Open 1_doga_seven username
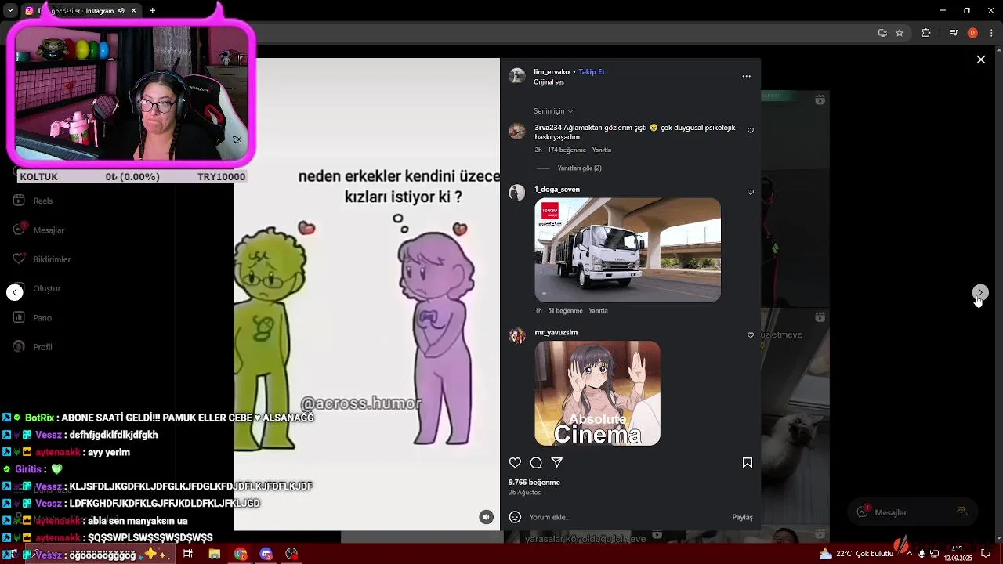Viewport: 1003px width, 564px height. pos(557,190)
